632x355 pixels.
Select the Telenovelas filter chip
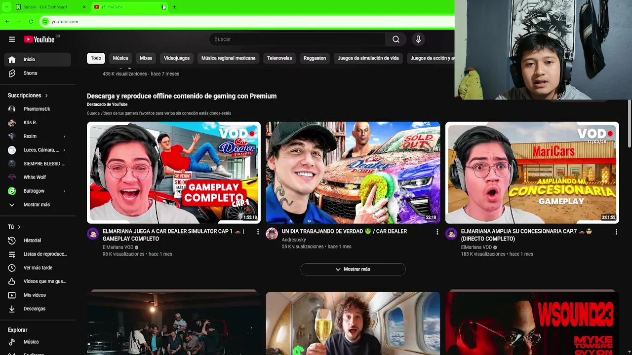pos(279,58)
